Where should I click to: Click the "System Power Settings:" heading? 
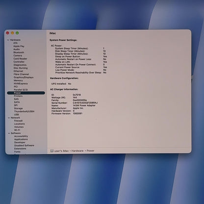click(63, 40)
